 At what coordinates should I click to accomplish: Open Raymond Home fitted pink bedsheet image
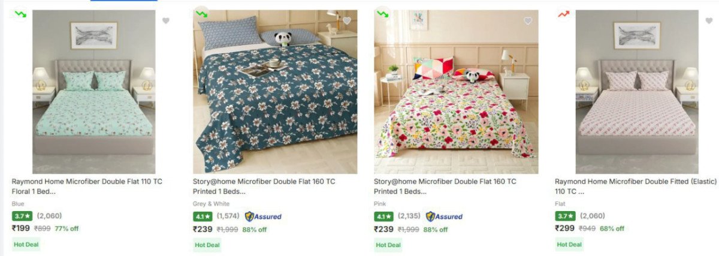pos(637,92)
